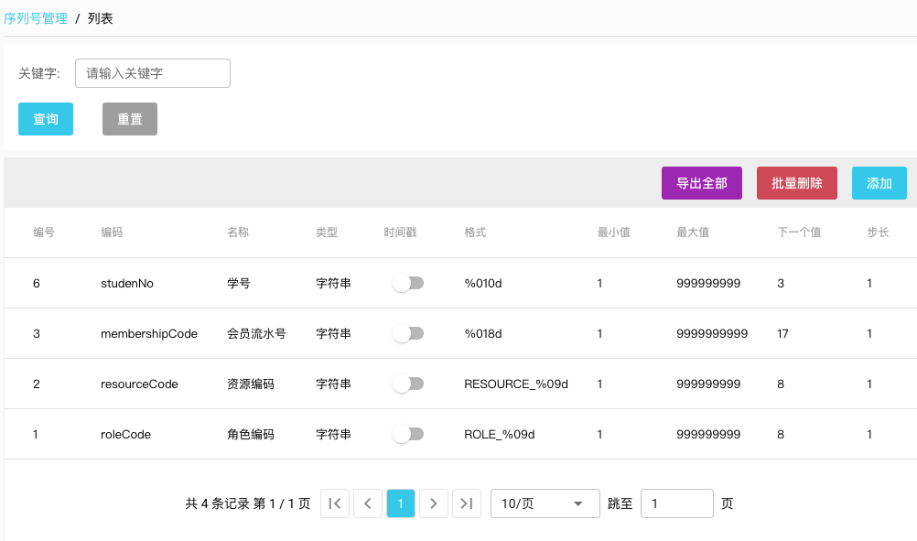This screenshot has height=541, width=917.
Task: Click the 跳至 page number input
Action: [677, 503]
